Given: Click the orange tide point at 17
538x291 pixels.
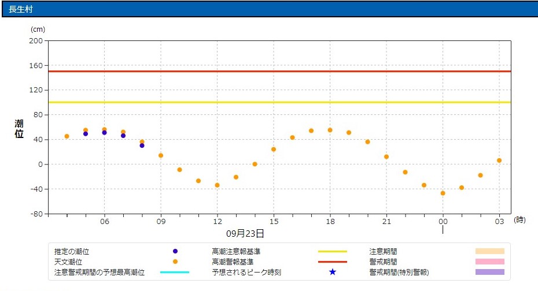Looking at the screenshot, I should (311, 131).
